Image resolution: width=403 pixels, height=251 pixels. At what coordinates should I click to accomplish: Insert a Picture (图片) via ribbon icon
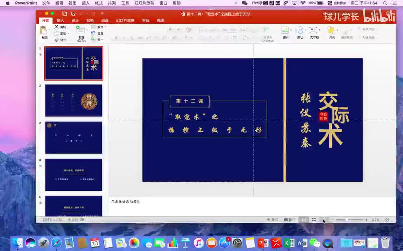coord(285,30)
